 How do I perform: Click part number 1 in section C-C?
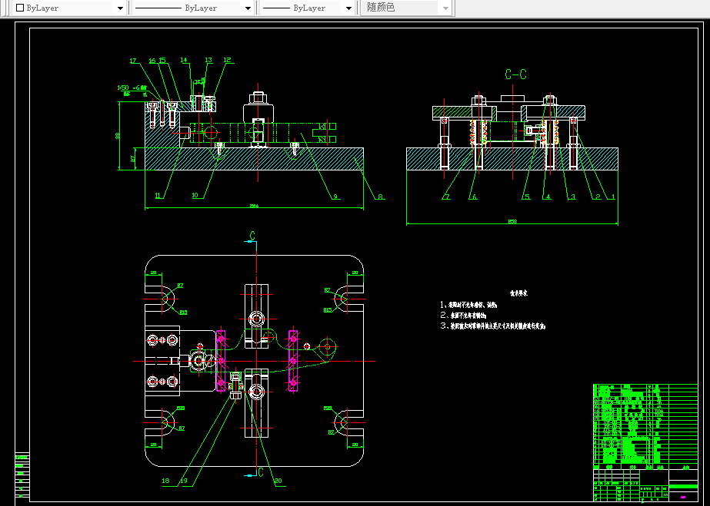coord(612,197)
